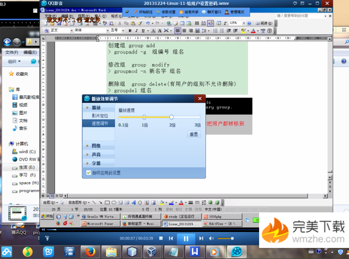Screen dimensions: 349x259
Task: Stop playback in QQ影音
Action: (161, 238)
